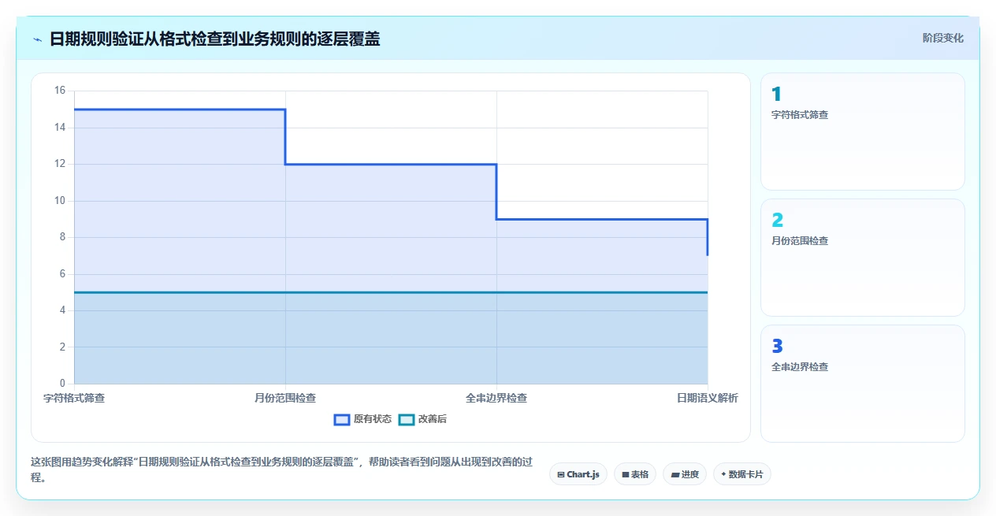The image size is (996, 516).
Task: Click the blue stepped 原有状态 line in chart
Action: pos(391,165)
